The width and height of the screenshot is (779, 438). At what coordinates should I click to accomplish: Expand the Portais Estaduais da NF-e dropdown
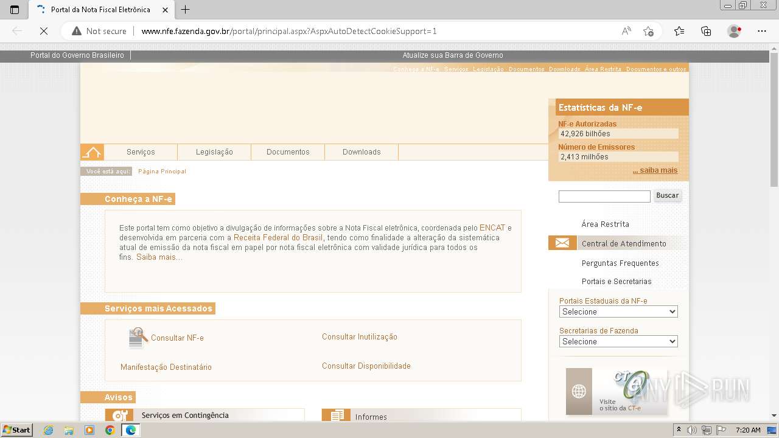[x=618, y=311]
